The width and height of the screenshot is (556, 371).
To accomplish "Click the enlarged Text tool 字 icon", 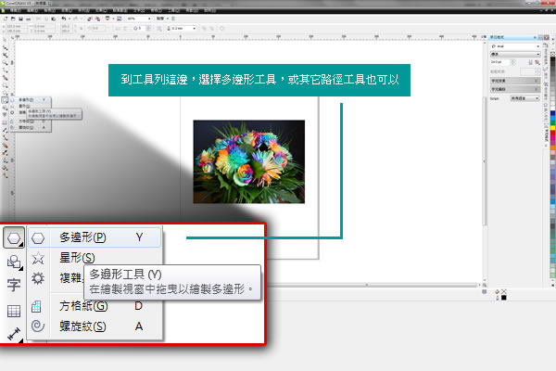I will [14, 285].
